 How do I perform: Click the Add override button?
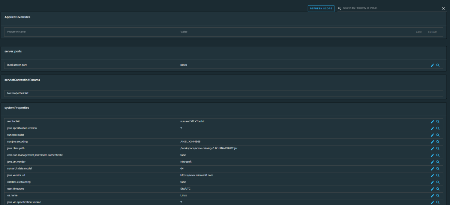(418, 32)
